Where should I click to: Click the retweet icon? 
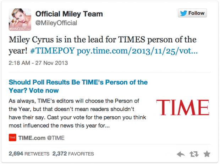194,154
